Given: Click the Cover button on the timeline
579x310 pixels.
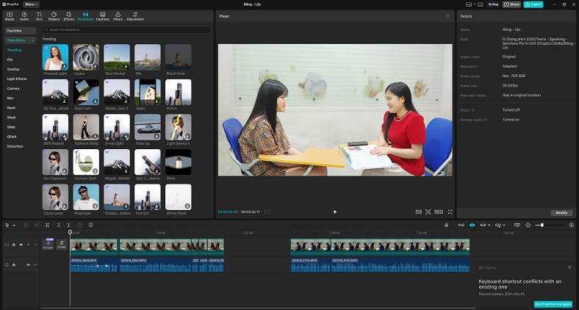Looking at the screenshot, I should [62, 245].
